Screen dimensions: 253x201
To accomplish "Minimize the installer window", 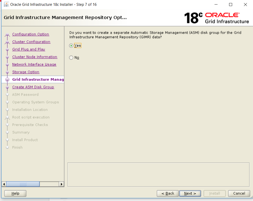I will [216, 5].
